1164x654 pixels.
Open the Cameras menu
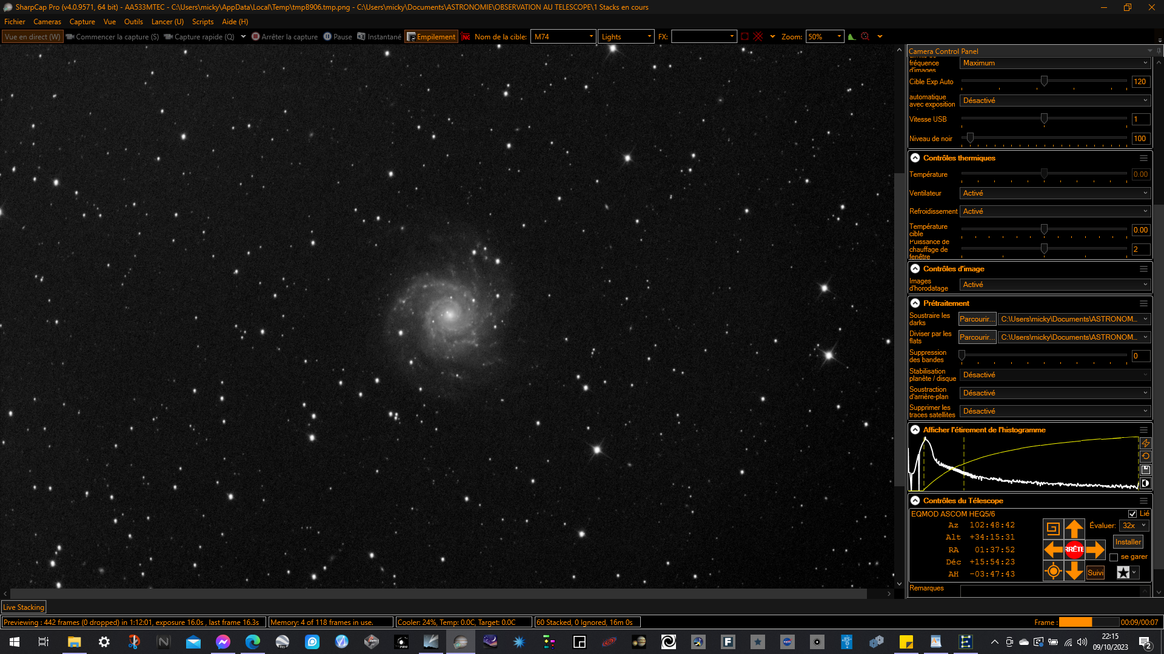tap(47, 22)
